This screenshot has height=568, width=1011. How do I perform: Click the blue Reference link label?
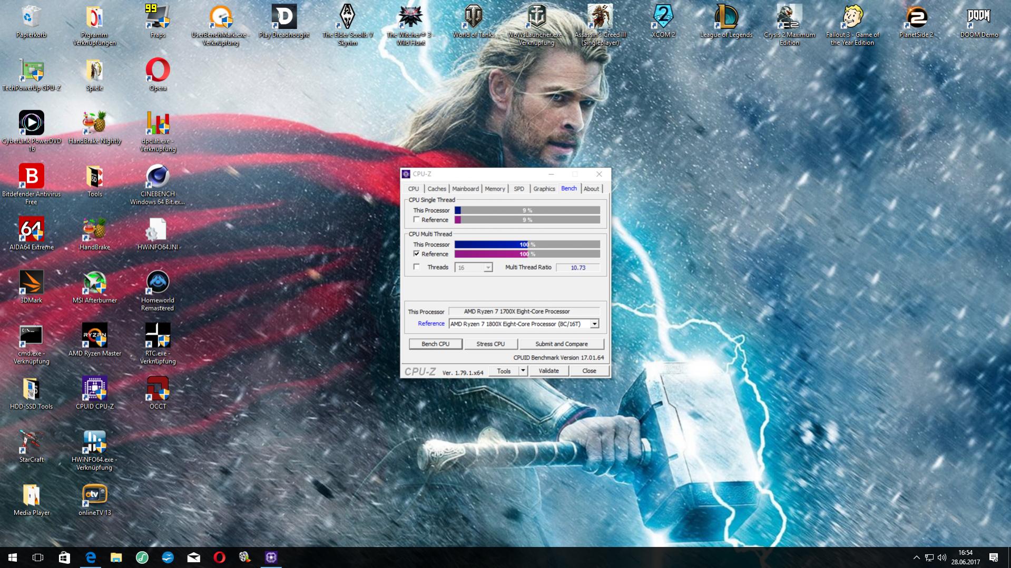click(x=431, y=324)
